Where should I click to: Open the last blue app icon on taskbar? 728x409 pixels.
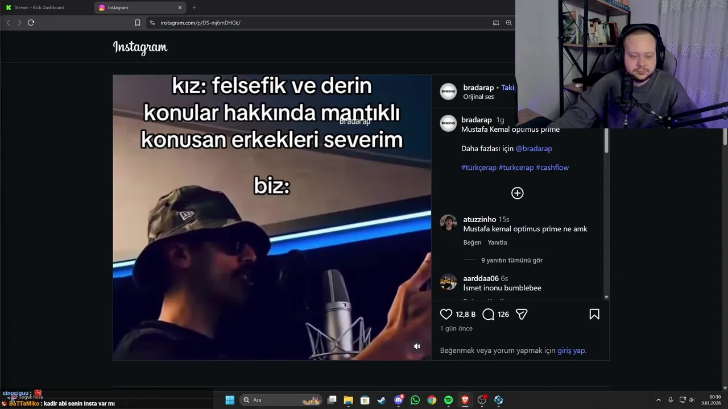tap(499, 400)
